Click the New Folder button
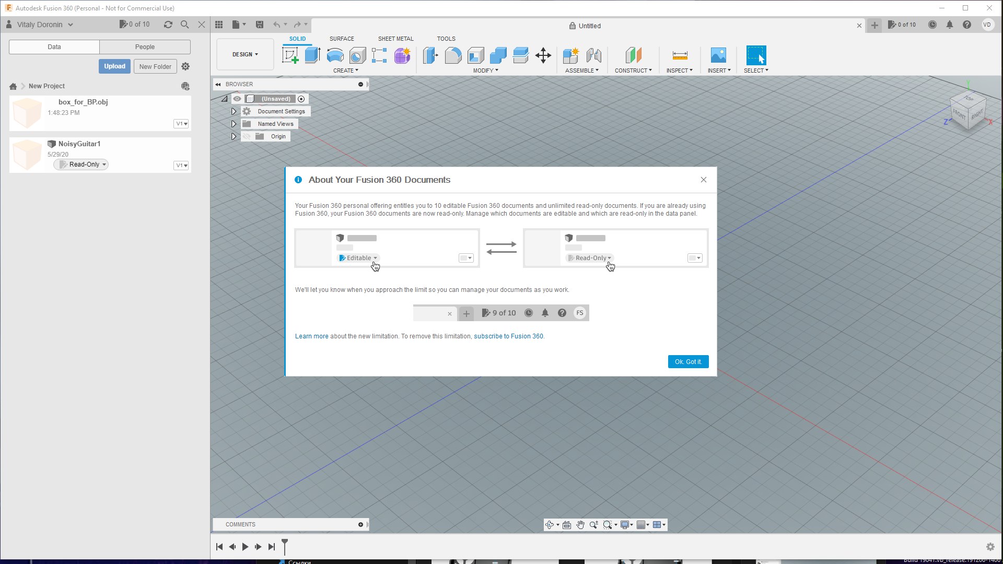 (x=155, y=66)
